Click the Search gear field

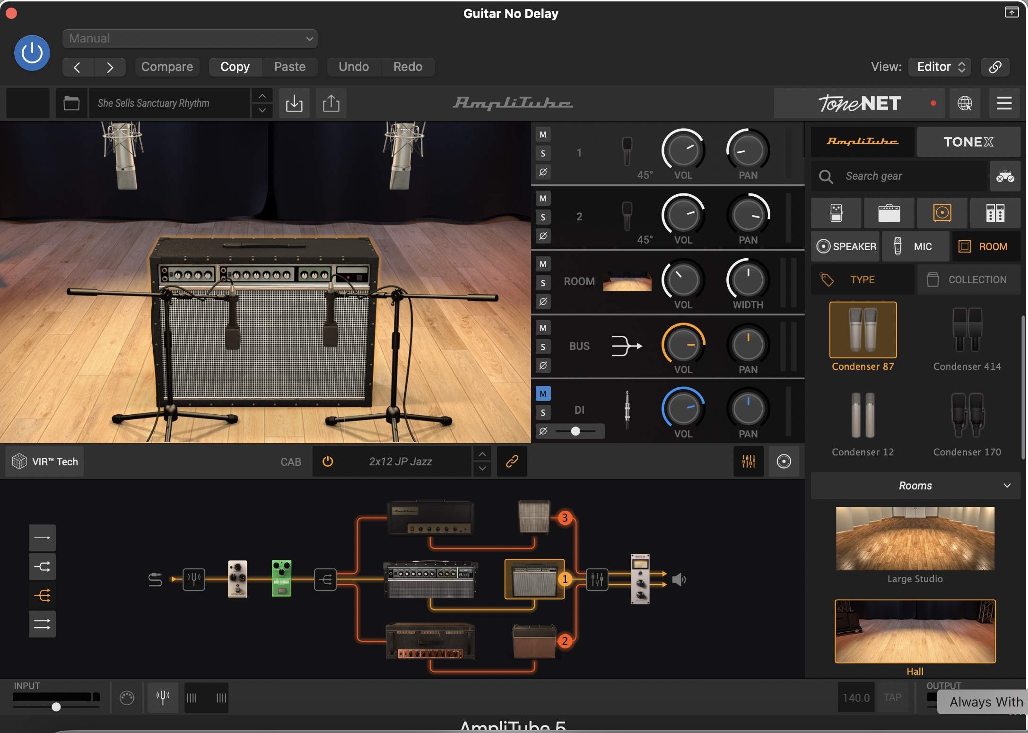pos(899,176)
